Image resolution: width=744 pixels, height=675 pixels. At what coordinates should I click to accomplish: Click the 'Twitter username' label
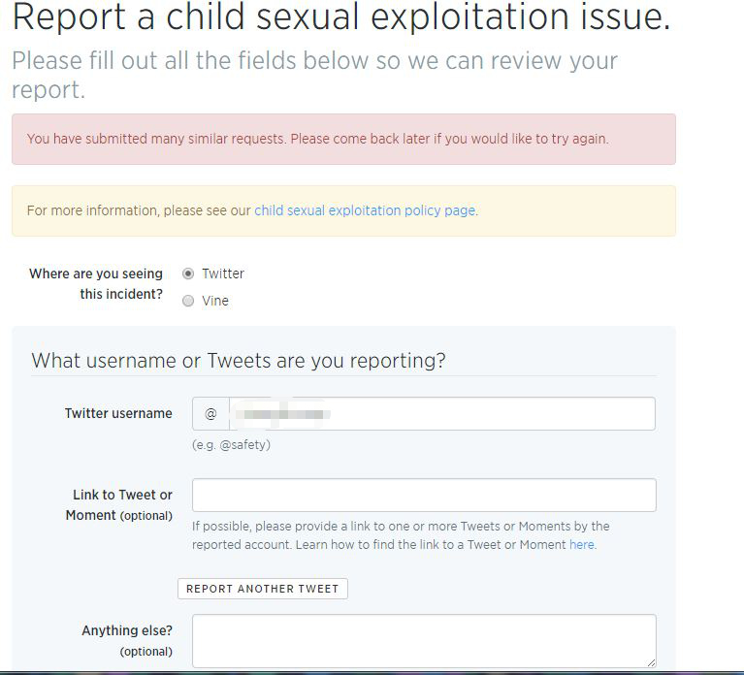118,414
